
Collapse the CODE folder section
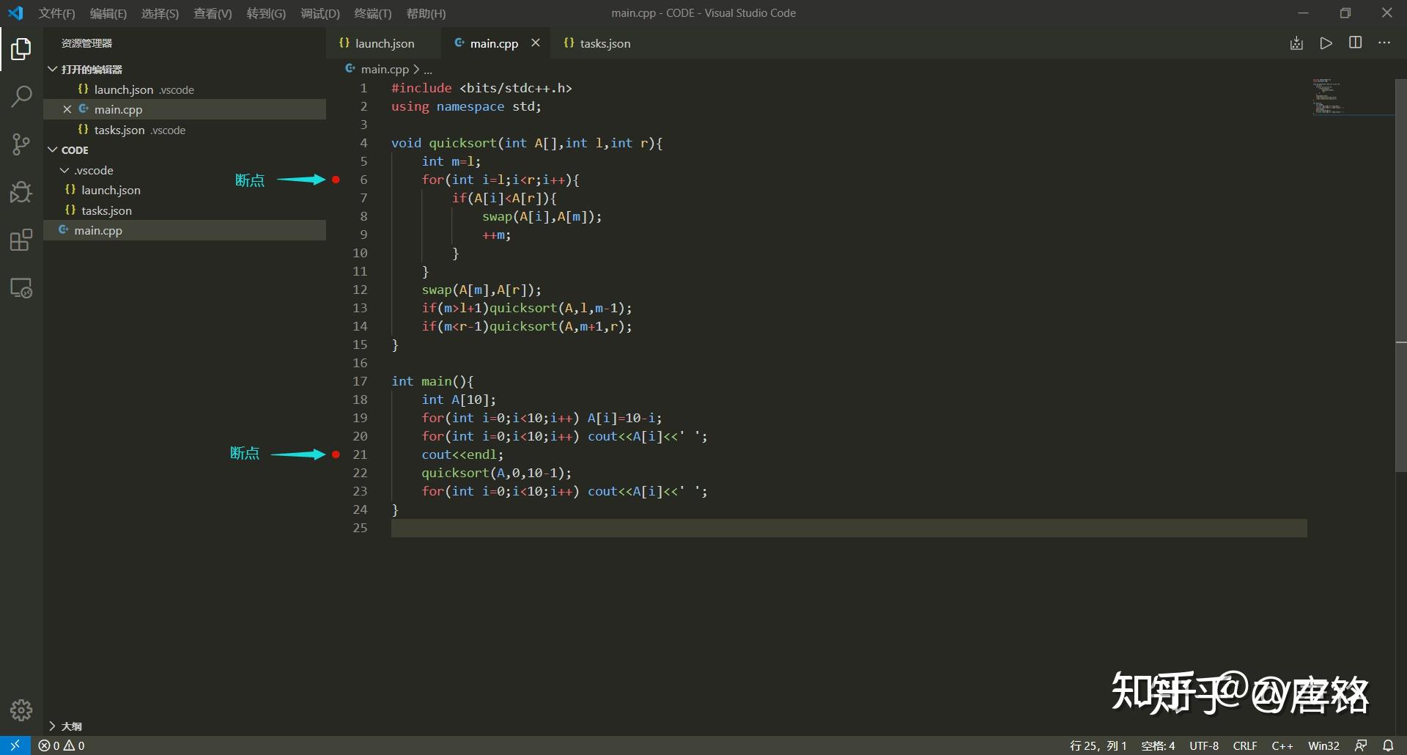(x=53, y=150)
